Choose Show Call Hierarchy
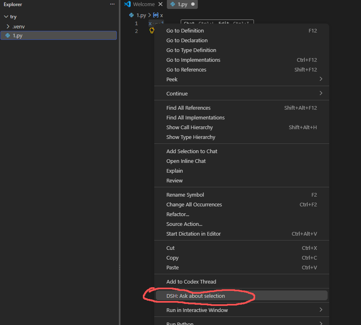The image size is (361, 325). pos(241,127)
